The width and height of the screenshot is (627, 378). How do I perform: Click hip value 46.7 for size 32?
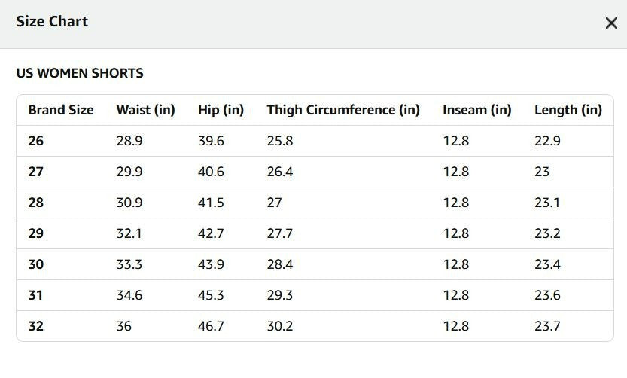click(x=211, y=326)
